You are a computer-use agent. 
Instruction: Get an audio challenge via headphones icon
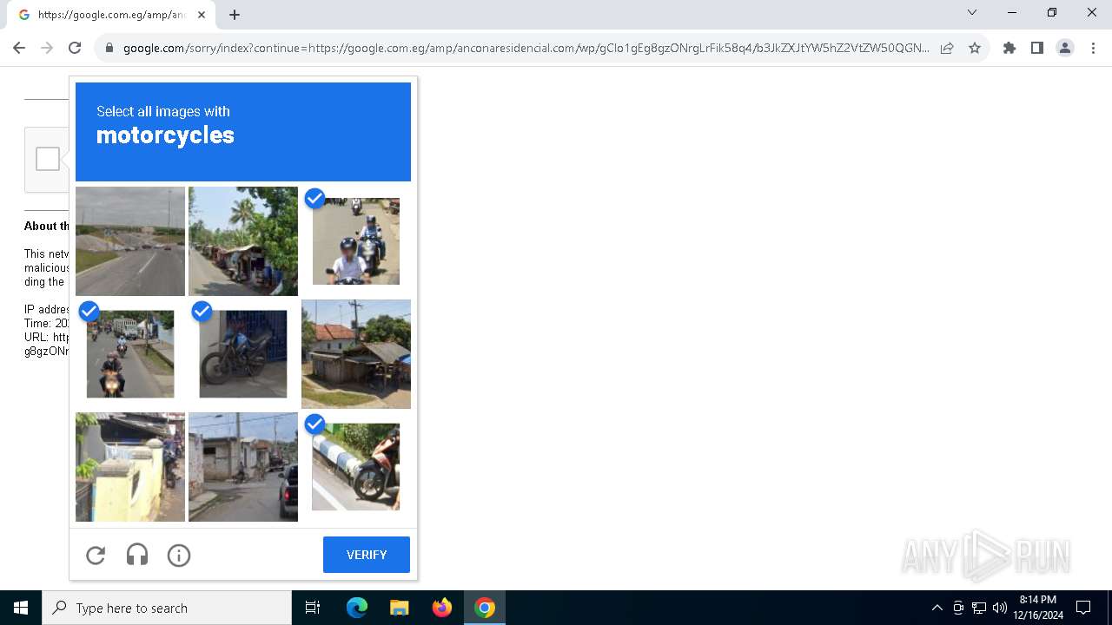coord(137,555)
